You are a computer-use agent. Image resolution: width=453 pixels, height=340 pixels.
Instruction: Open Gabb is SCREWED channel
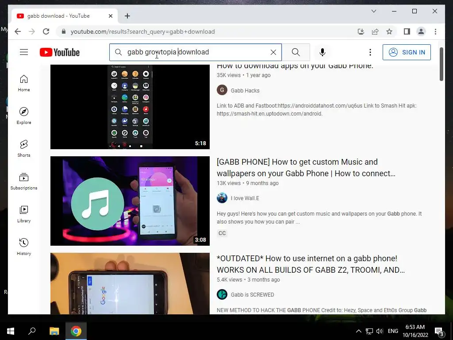click(252, 295)
